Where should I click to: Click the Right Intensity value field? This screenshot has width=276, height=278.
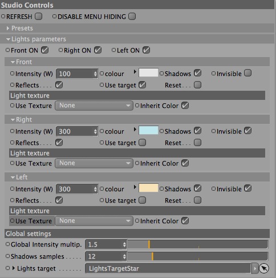click(x=77, y=131)
